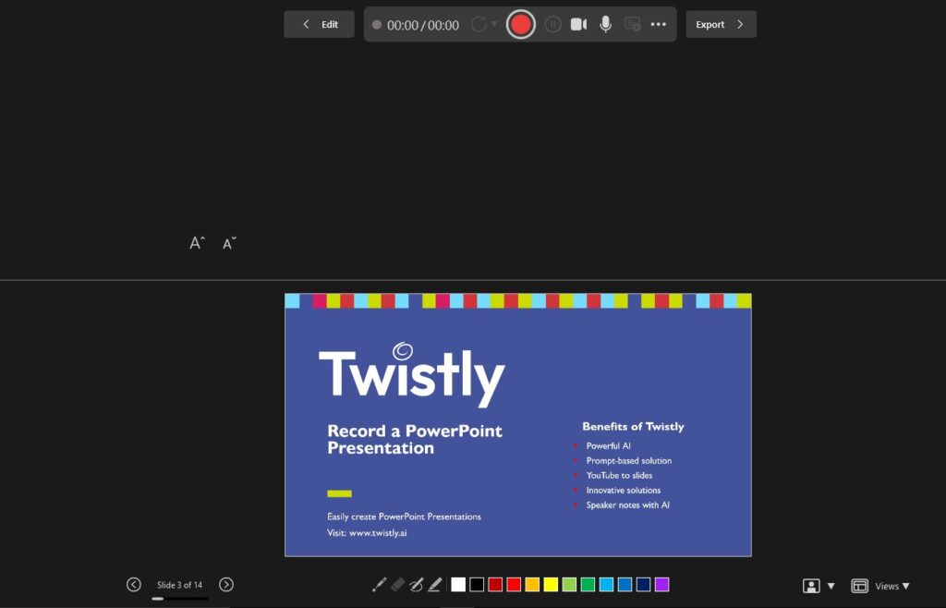Click the Export button
This screenshot has height=608, width=946.
tap(721, 25)
